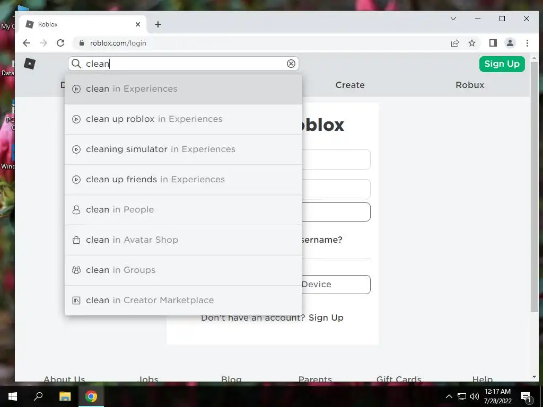Bookmark the page with the star icon

471,43
